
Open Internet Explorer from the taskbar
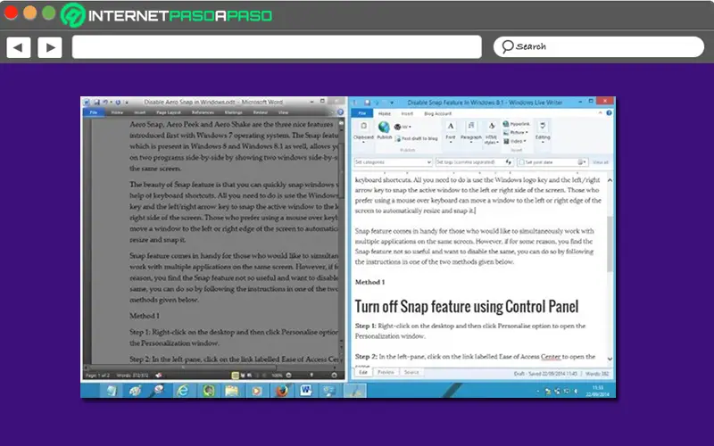click(183, 391)
